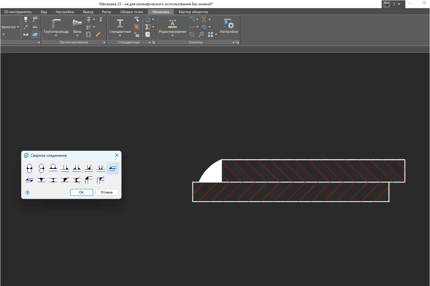Click the active weld joint icon in the ribbon
The height and width of the screenshot is (286, 430).
pyautogui.click(x=35, y=34)
